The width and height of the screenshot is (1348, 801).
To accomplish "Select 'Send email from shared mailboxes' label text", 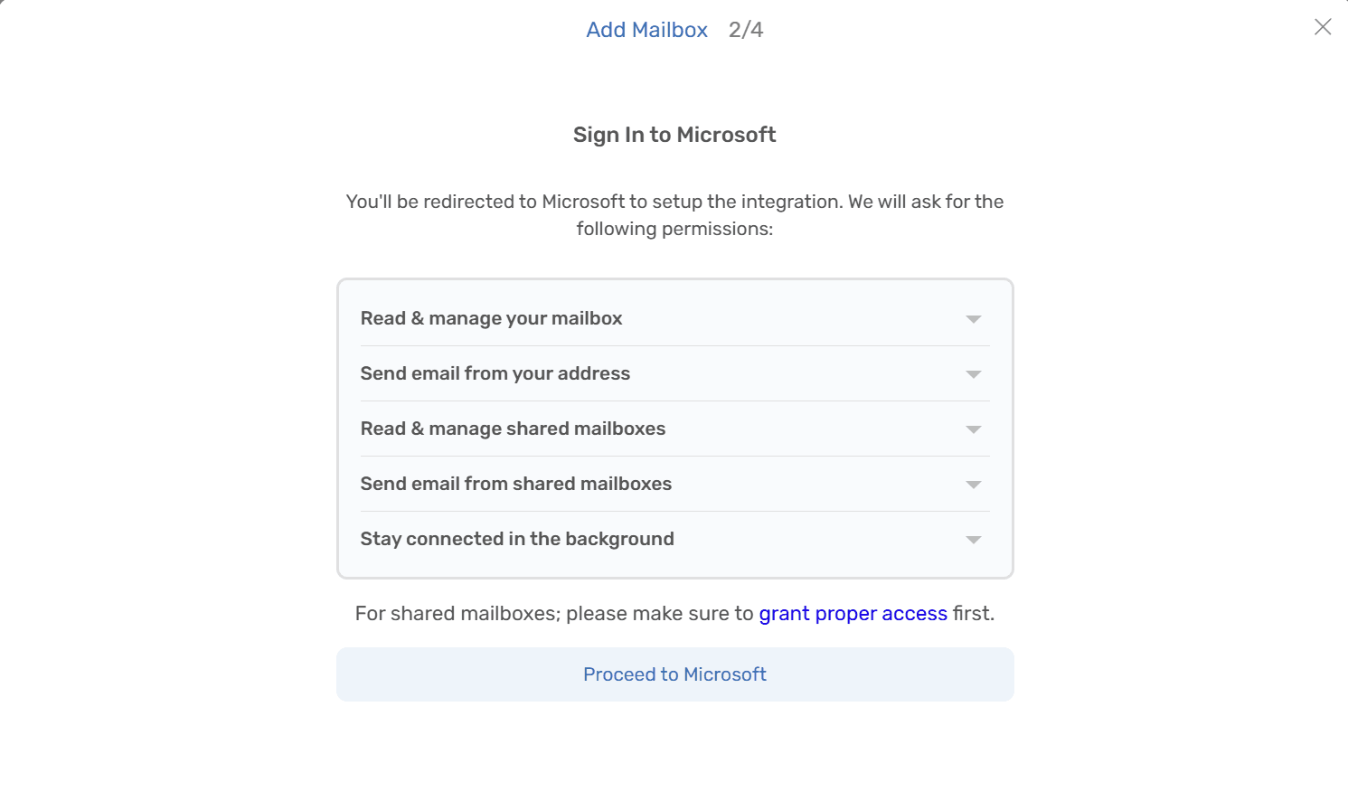I will pyautogui.click(x=515, y=484).
